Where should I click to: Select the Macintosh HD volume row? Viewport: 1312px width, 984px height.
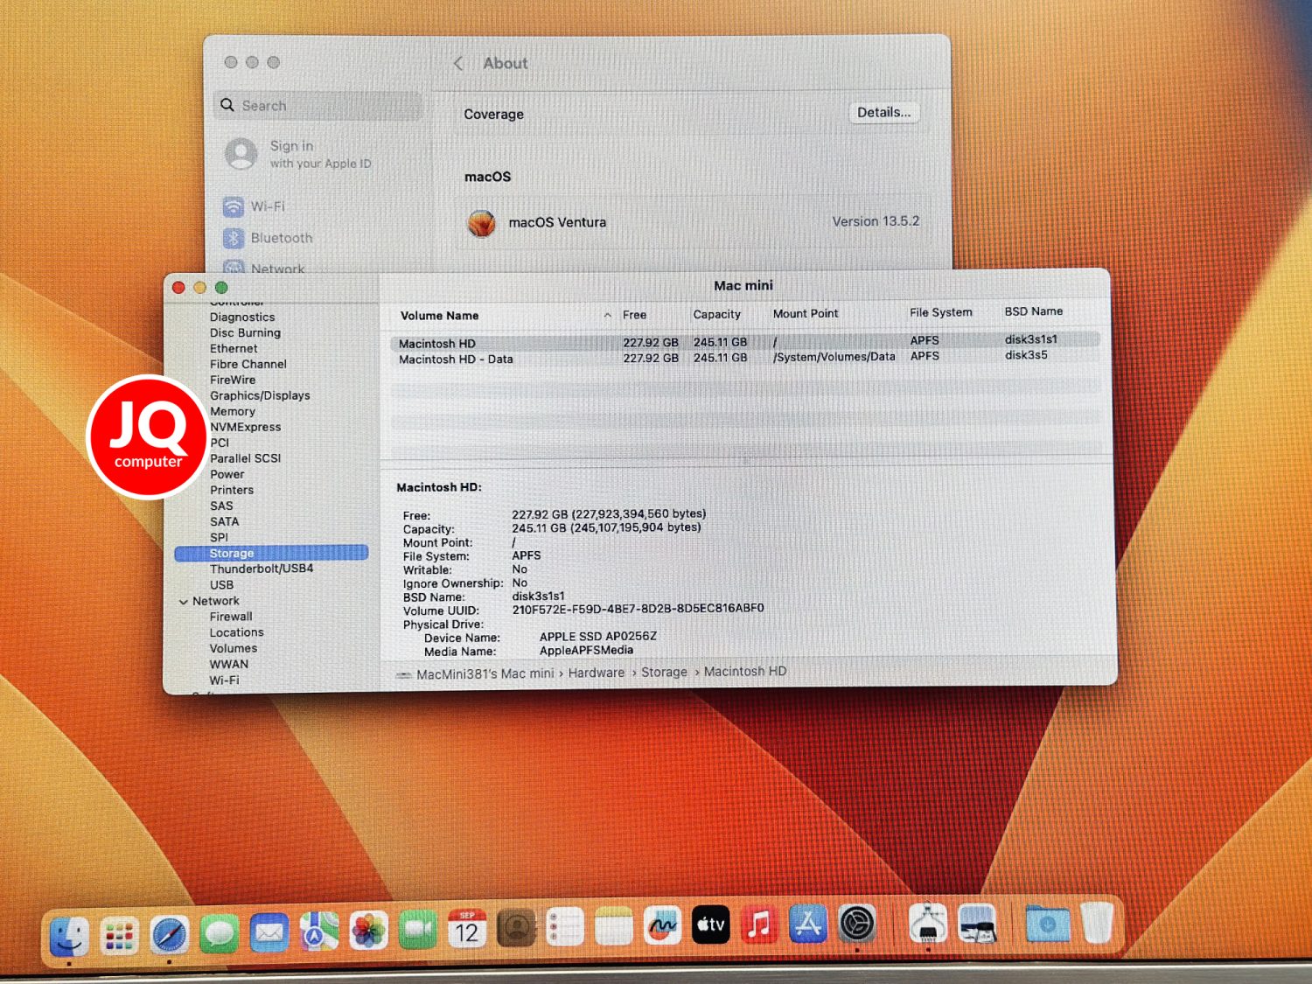click(743, 342)
